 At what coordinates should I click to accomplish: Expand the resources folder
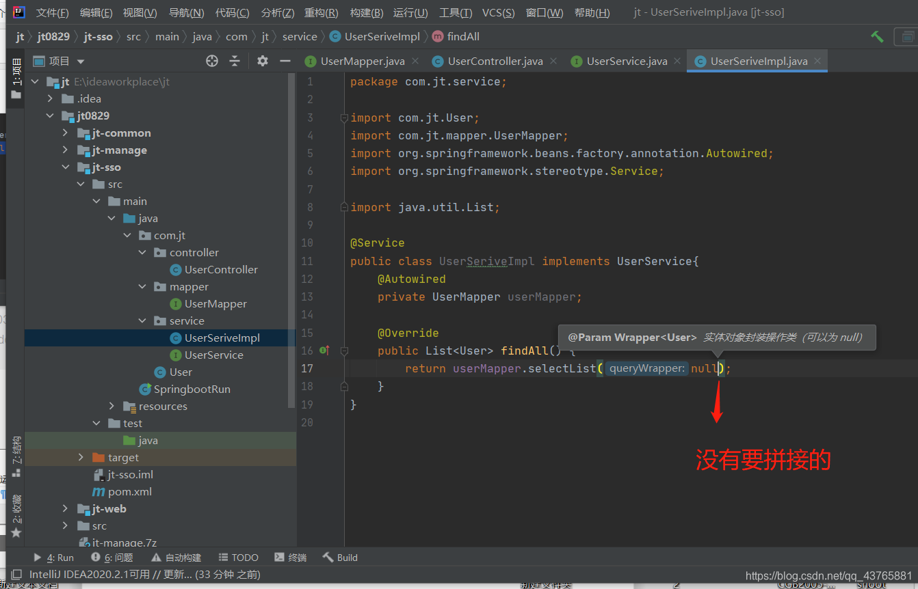112,406
